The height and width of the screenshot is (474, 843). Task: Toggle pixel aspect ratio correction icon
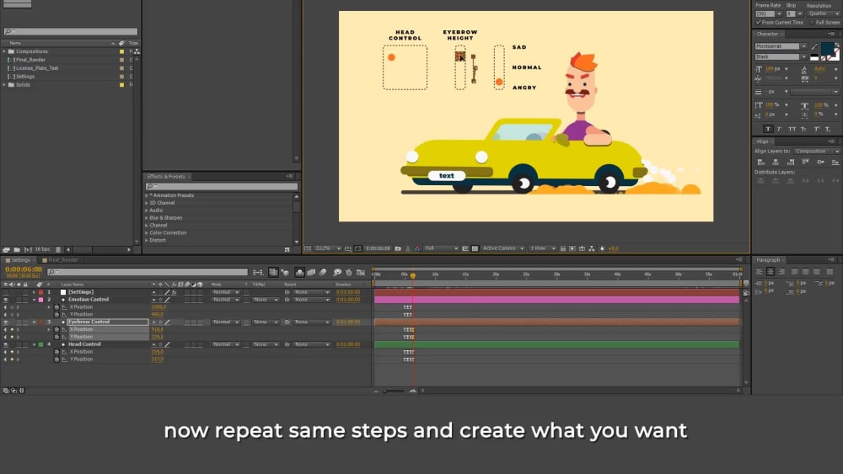[563, 248]
